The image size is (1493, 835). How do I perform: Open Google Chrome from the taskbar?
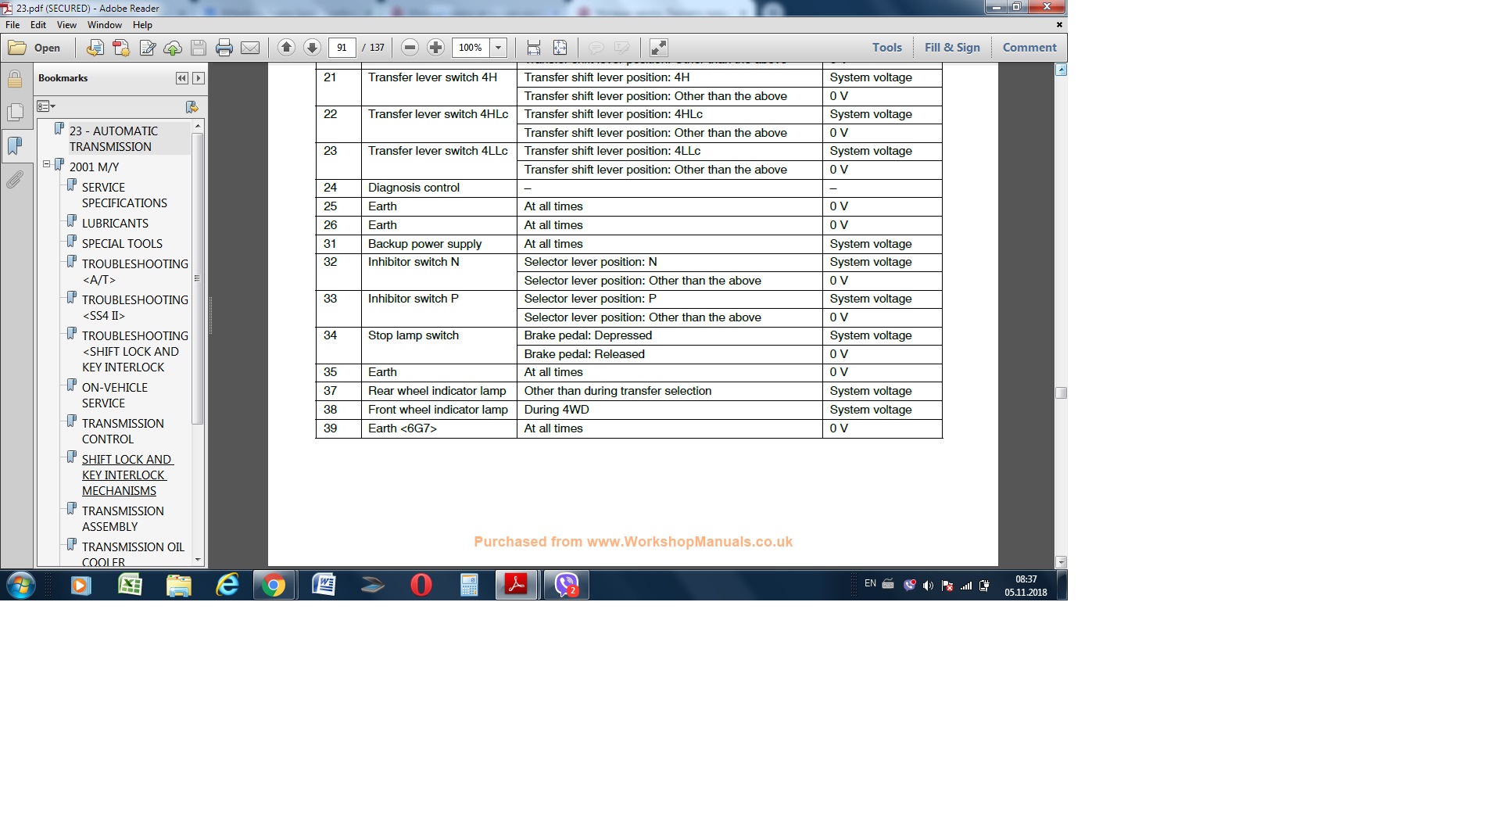pos(274,585)
